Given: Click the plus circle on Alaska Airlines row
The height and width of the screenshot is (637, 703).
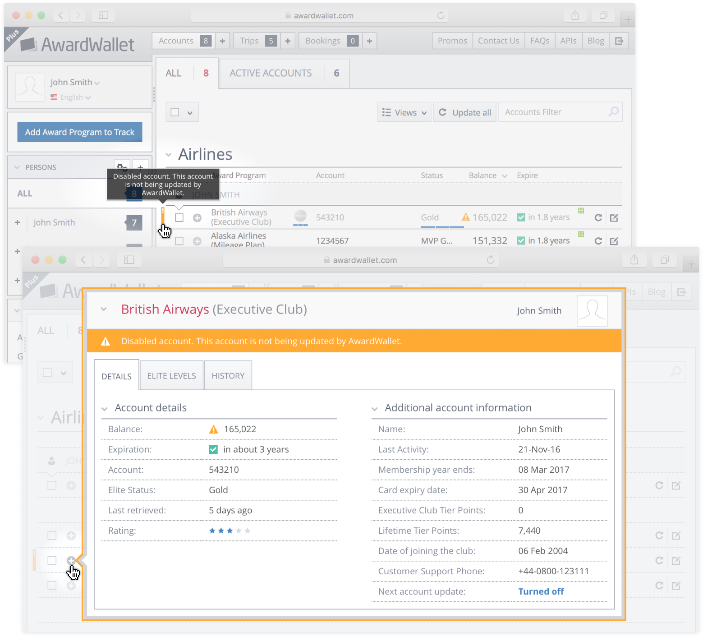Looking at the screenshot, I should click(197, 241).
